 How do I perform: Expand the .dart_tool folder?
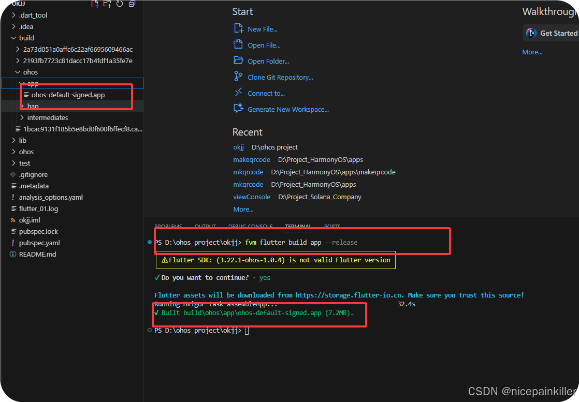(13, 15)
